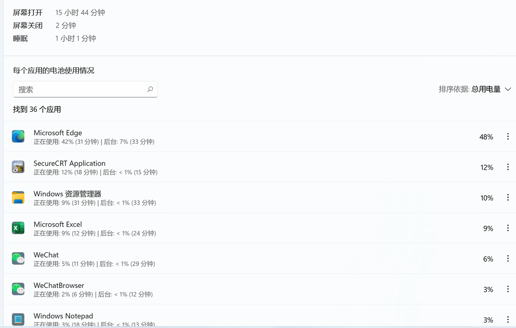The width and height of the screenshot is (516, 328).
Task: Open more options for Microsoft Excel
Action: pos(508,228)
